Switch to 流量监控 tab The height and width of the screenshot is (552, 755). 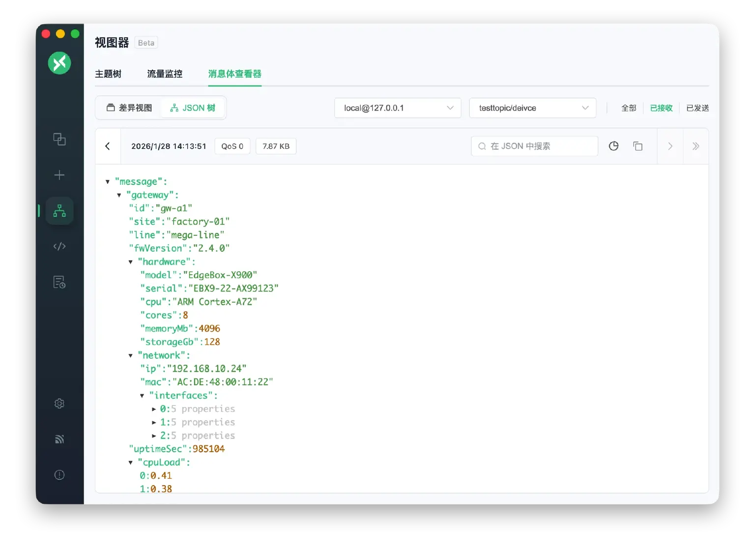(x=165, y=74)
